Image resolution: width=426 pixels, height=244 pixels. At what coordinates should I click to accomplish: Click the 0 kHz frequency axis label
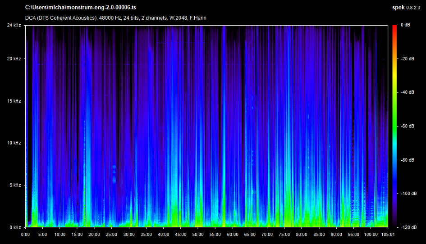[x=15, y=227]
